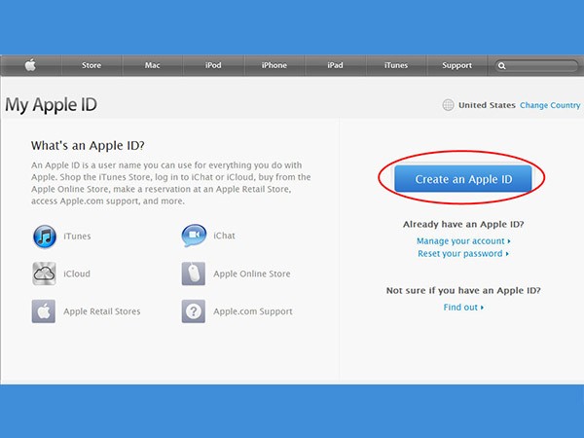The image size is (584, 438).
Task: Open the Support navigation tab
Action: (456, 65)
